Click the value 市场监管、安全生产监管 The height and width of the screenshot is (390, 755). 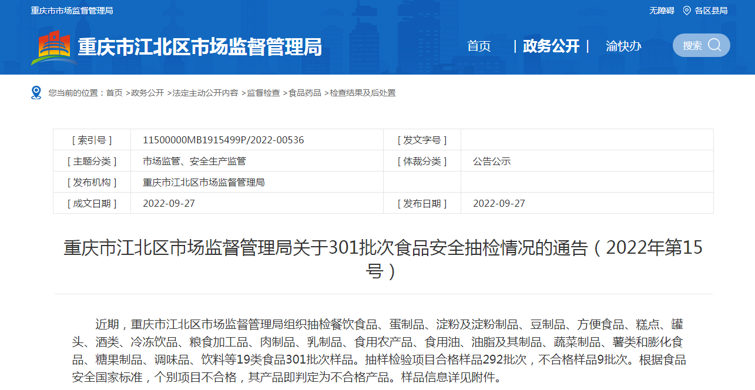[194, 161]
